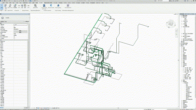196x110 pixels.
Task: Click the second Edit button in properties
Action: tap(20, 32)
